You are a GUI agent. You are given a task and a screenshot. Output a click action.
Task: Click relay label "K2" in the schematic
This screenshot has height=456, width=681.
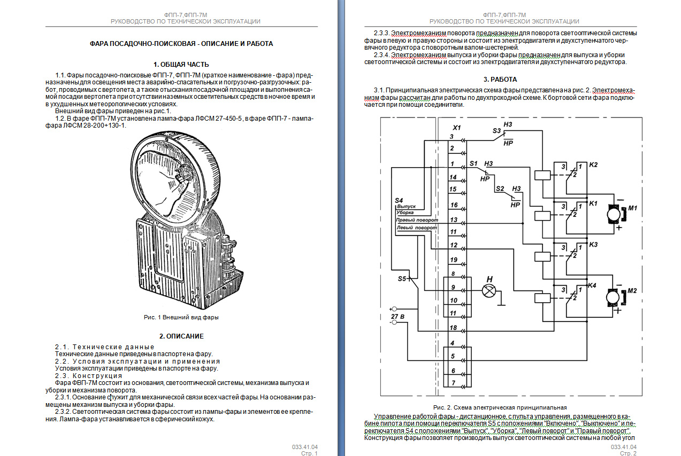point(593,164)
